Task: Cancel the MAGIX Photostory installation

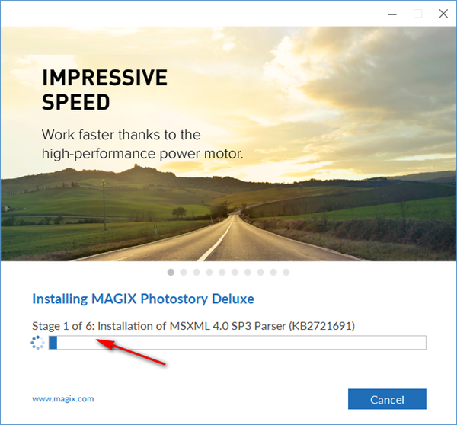Action: click(387, 399)
